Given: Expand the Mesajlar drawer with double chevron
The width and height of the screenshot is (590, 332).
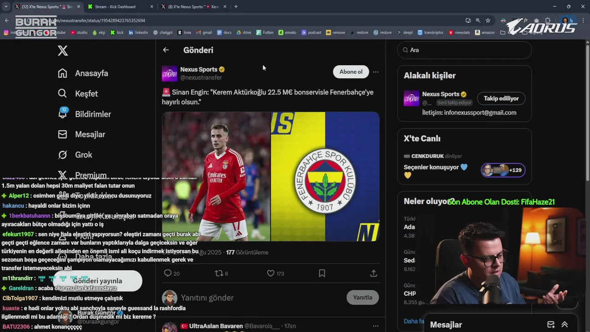Looking at the screenshot, I should (x=565, y=325).
